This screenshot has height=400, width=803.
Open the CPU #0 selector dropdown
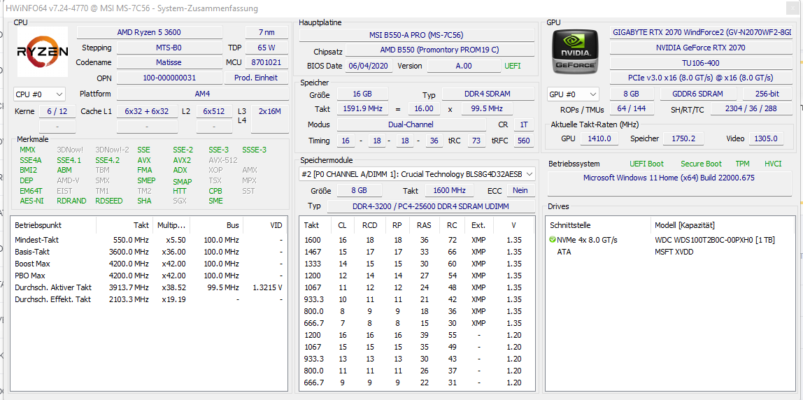(39, 94)
